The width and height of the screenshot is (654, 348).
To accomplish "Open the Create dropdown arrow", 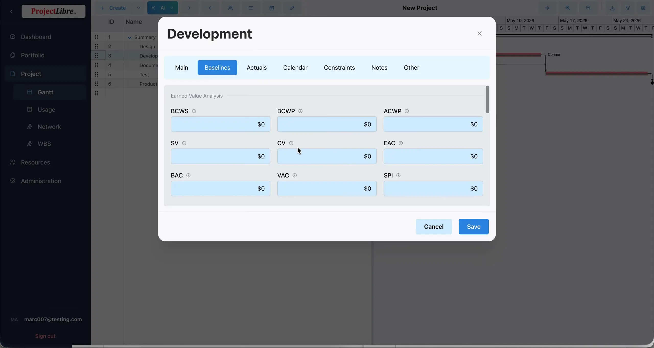I will 138,8.
